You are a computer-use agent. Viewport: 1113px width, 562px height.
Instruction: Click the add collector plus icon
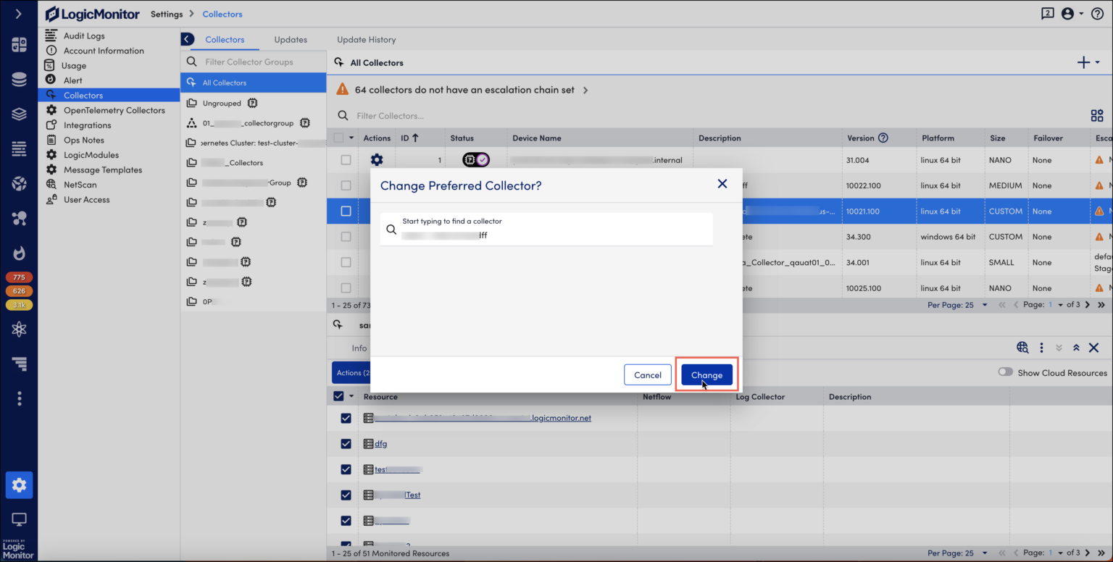click(1084, 62)
